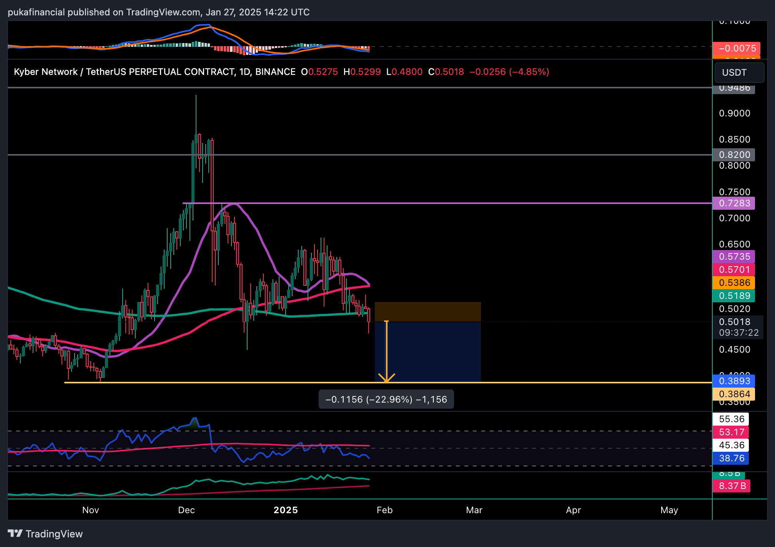Image resolution: width=775 pixels, height=547 pixels.
Task: Select the gray 0.8200 price label
Action: 733,155
